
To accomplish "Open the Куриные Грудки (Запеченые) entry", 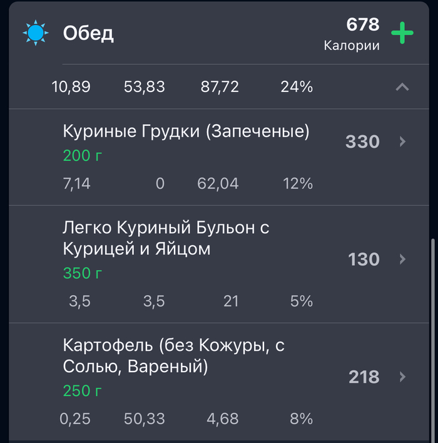I will click(186, 132).
